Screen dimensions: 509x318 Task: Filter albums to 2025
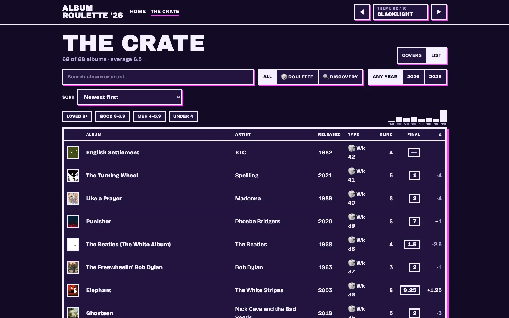pyautogui.click(x=435, y=77)
